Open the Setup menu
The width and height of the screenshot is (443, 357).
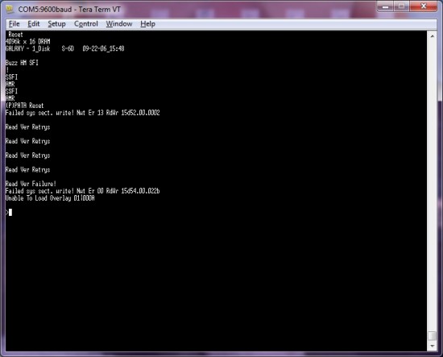tap(56, 23)
